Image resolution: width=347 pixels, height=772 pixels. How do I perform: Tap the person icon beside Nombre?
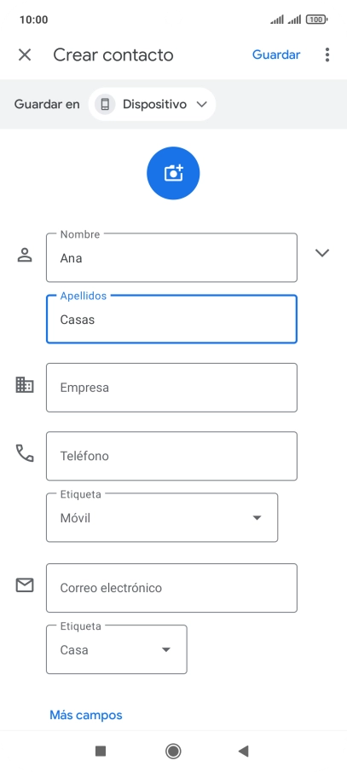pyautogui.click(x=25, y=255)
